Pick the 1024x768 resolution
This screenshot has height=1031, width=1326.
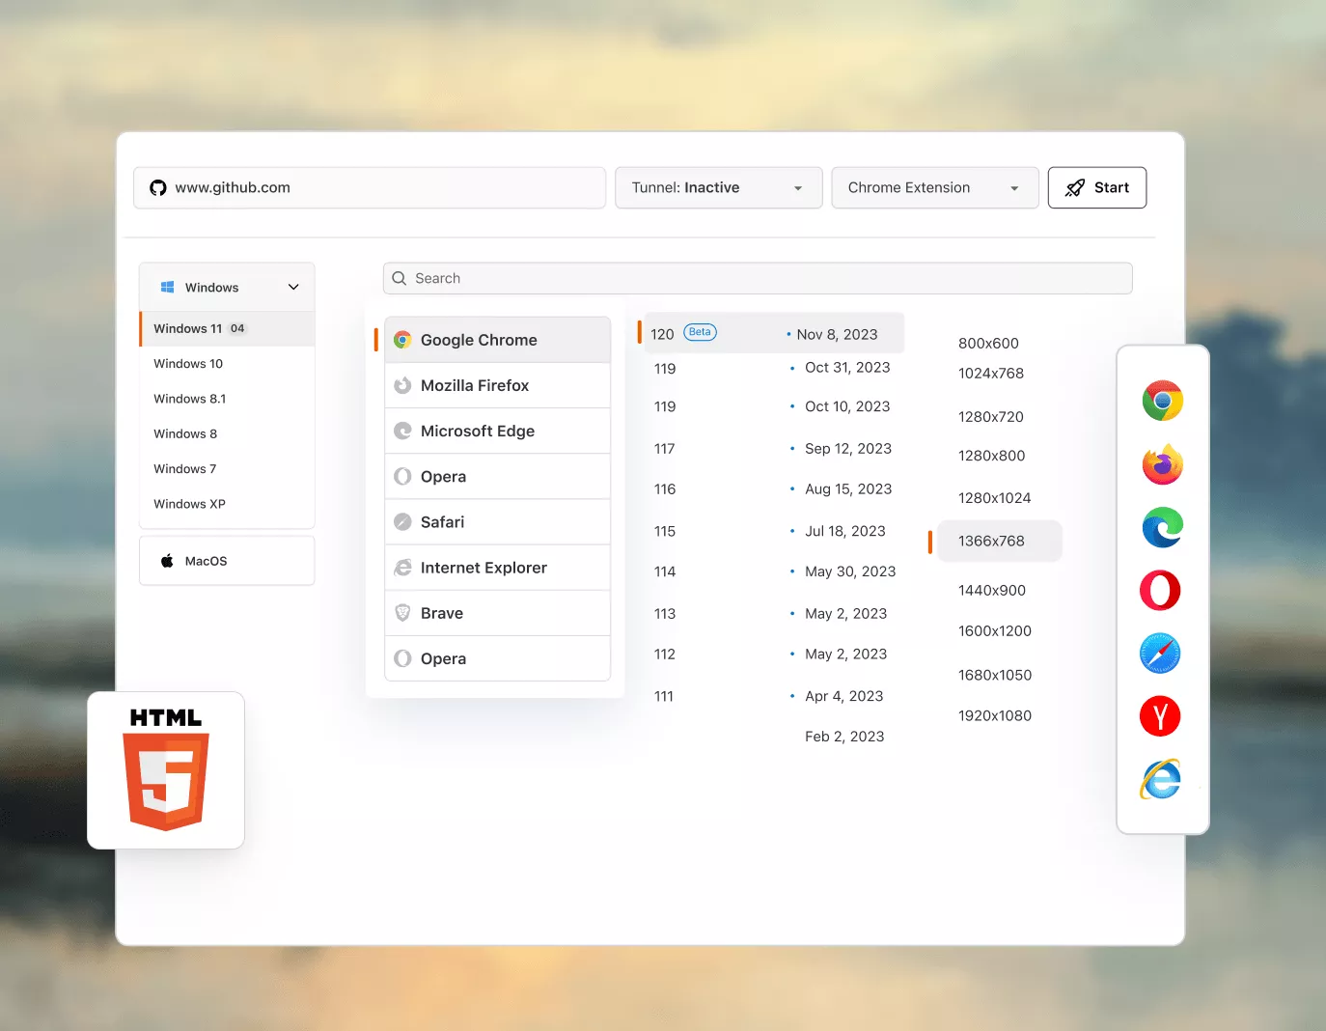991,374
